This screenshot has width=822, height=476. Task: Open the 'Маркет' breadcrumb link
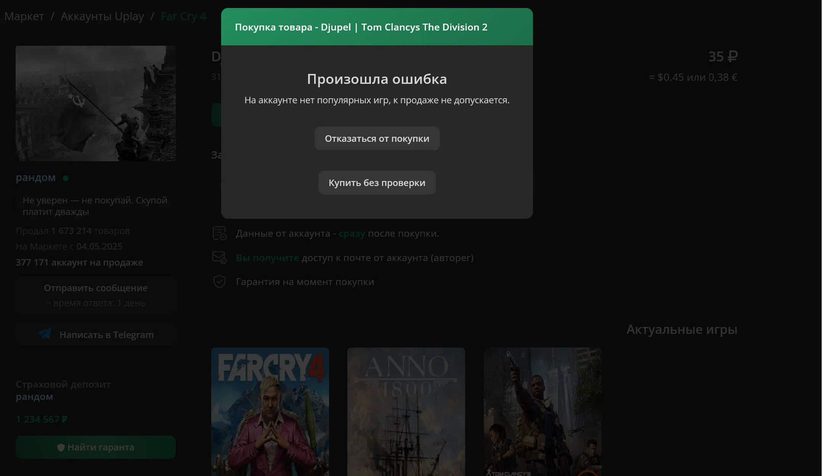[x=24, y=16]
